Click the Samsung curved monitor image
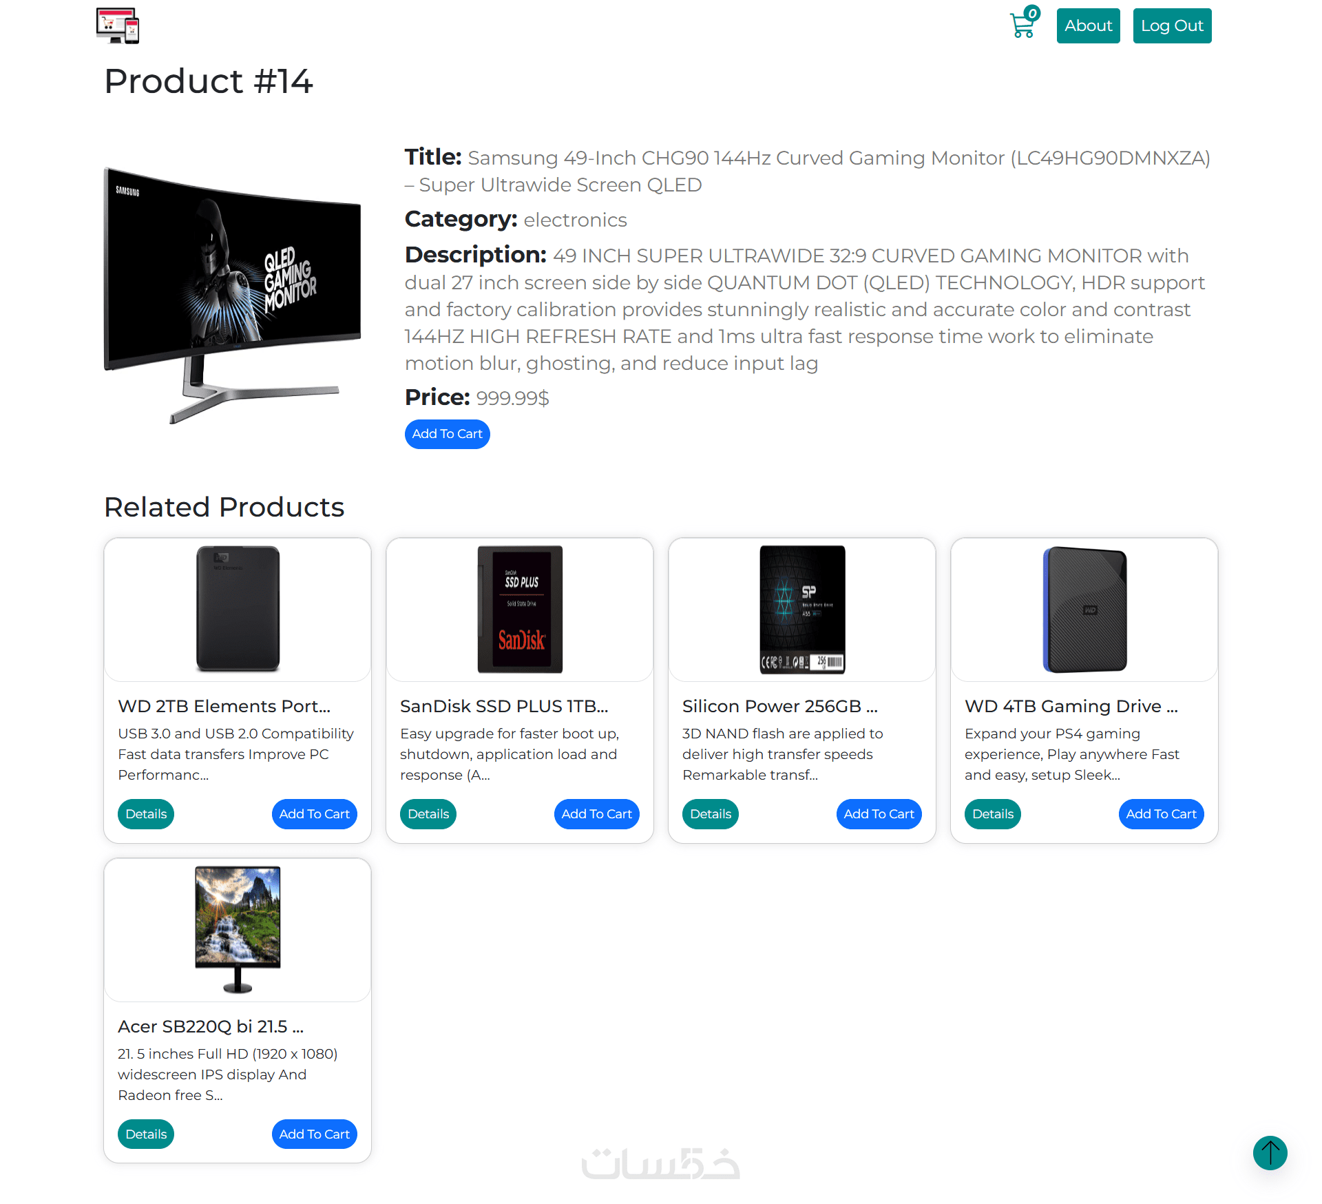1322x1204 pixels. (x=232, y=294)
